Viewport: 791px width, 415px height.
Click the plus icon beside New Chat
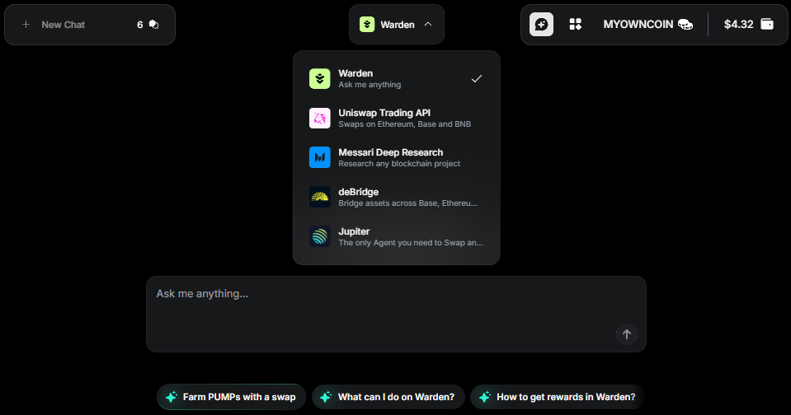pos(26,24)
